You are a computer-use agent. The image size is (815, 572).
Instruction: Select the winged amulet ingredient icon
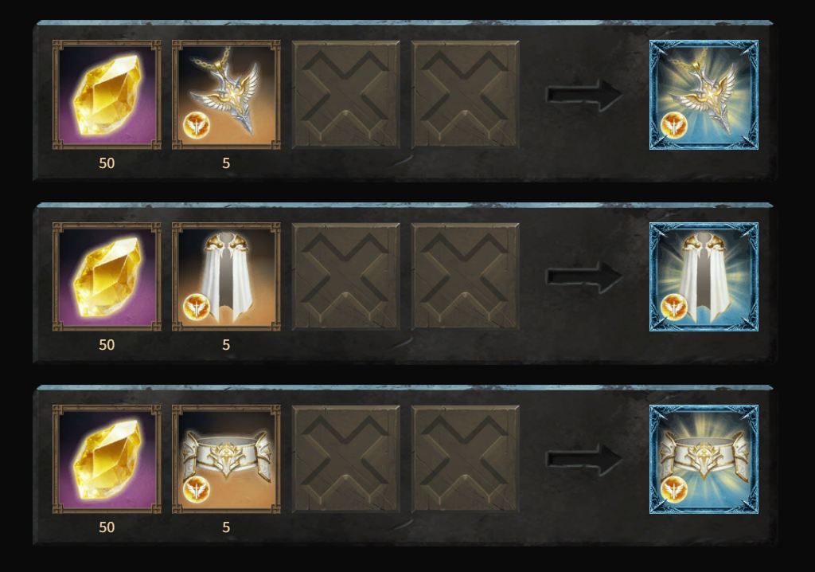pos(226,95)
